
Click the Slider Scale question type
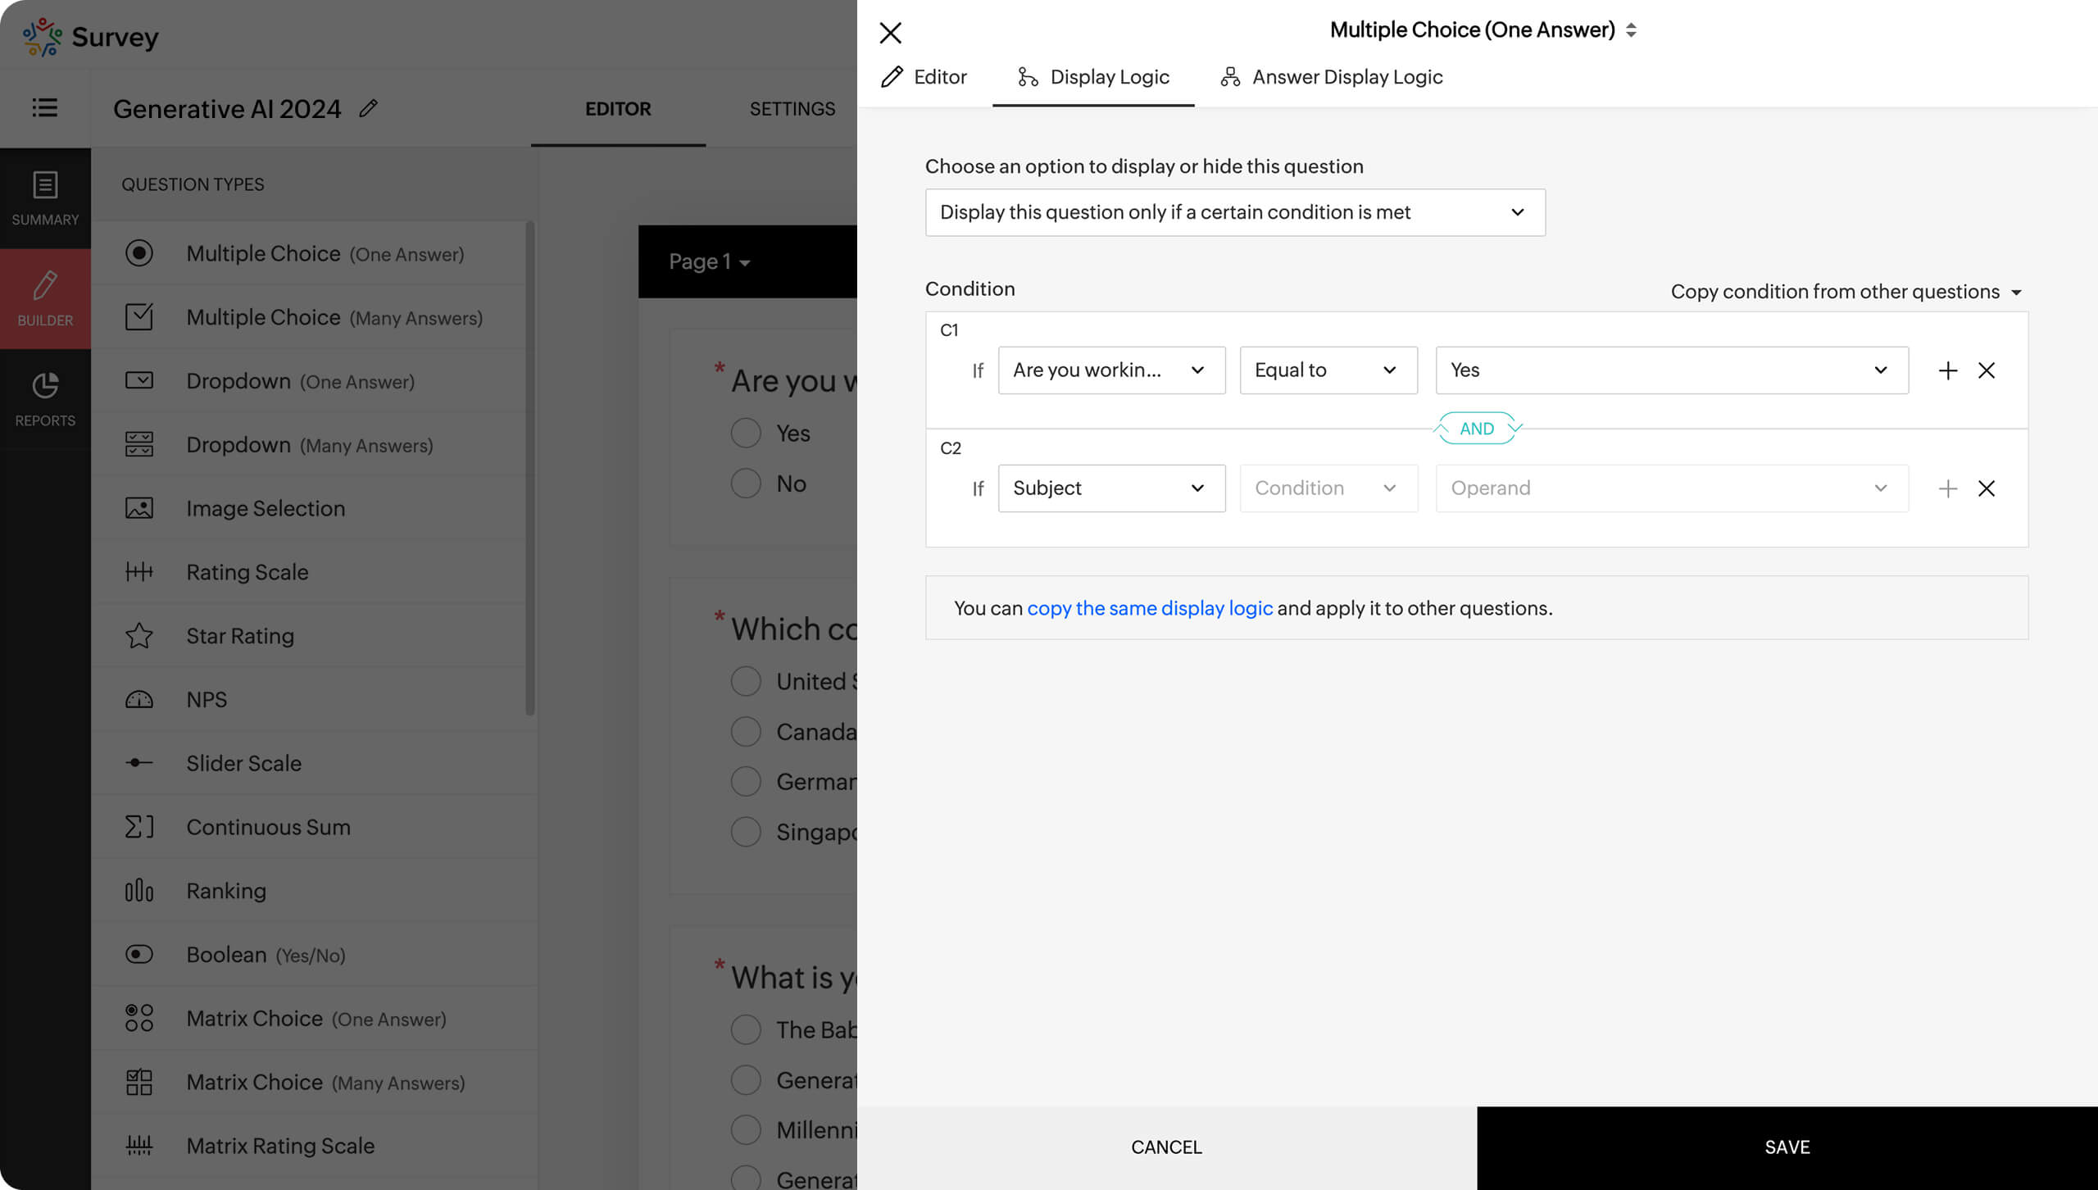point(243,763)
